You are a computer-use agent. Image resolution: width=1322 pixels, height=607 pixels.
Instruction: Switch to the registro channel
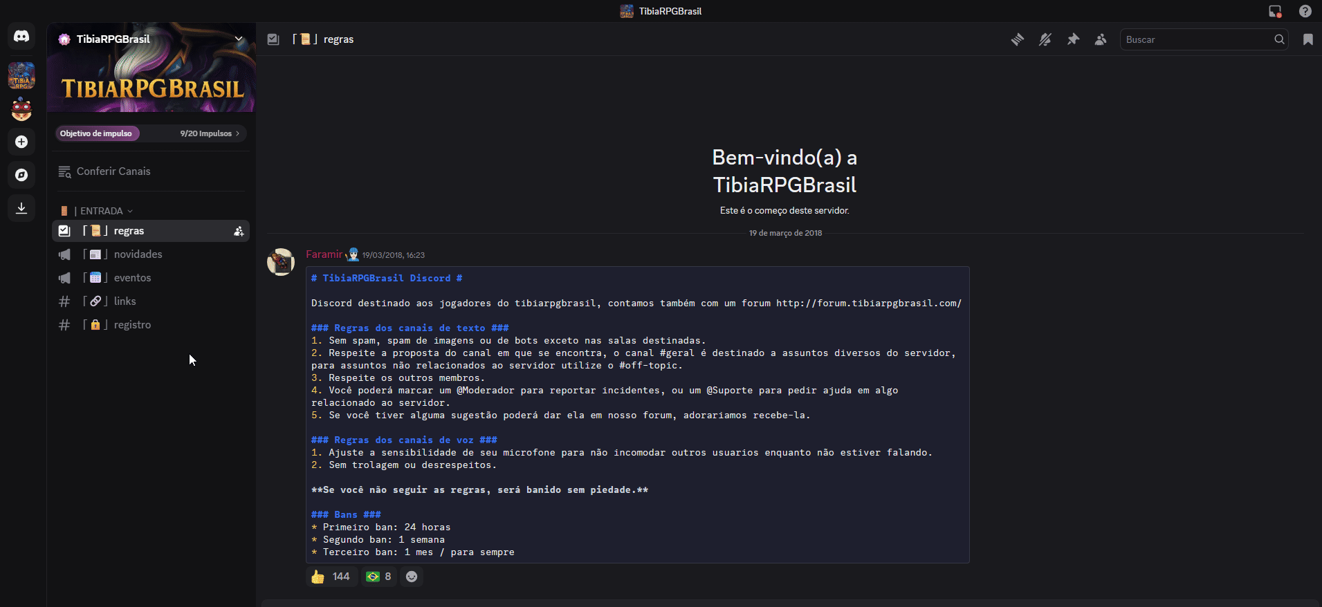click(151, 325)
